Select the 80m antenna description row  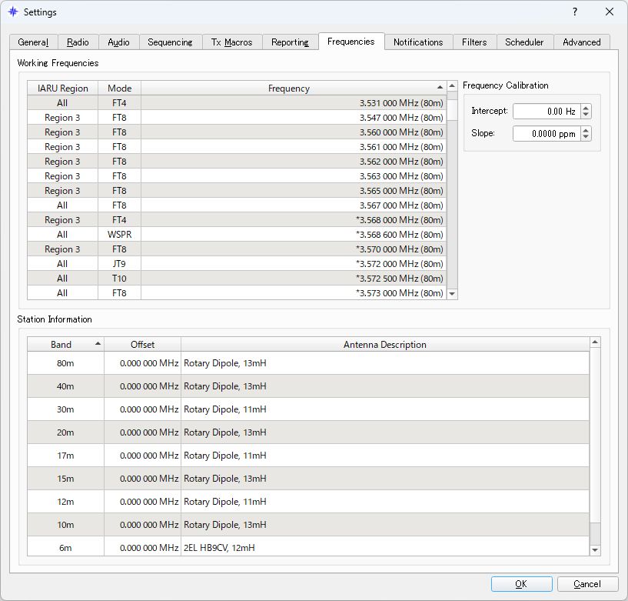(x=307, y=362)
